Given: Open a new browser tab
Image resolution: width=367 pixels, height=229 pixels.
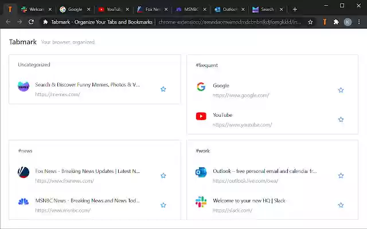Looking at the screenshot, I should (x=295, y=9).
